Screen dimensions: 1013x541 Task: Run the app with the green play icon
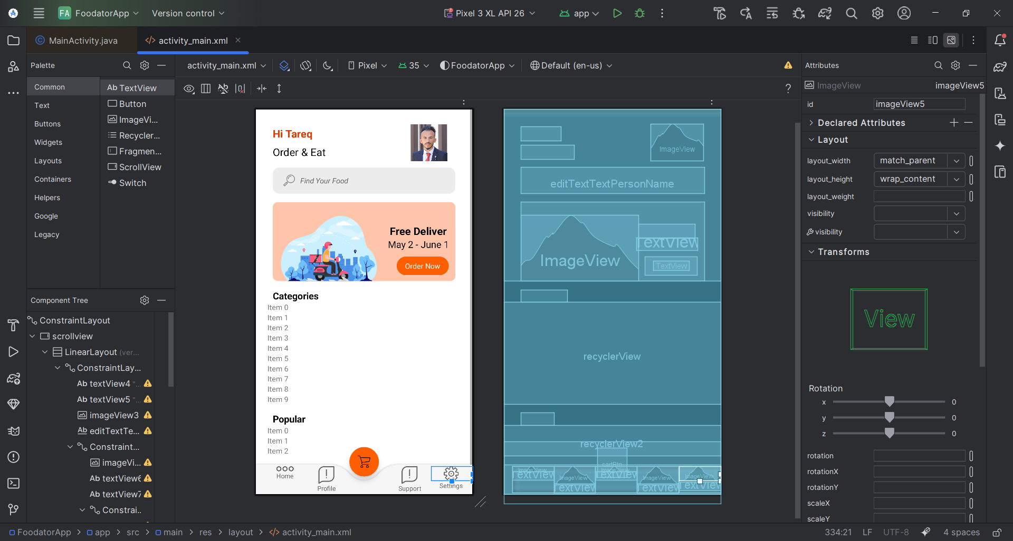(x=617, y=13)
